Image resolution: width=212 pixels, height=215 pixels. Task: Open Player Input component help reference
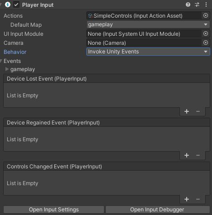[x=188, y=5]
